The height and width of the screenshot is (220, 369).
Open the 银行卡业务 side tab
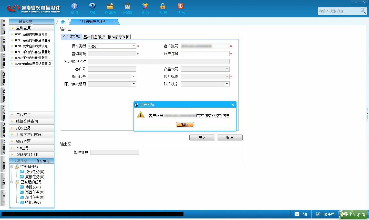[x=4, y=113]
